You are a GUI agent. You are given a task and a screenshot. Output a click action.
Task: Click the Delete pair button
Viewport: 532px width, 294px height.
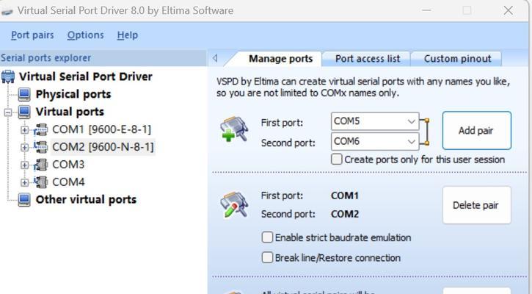[477, 205]
